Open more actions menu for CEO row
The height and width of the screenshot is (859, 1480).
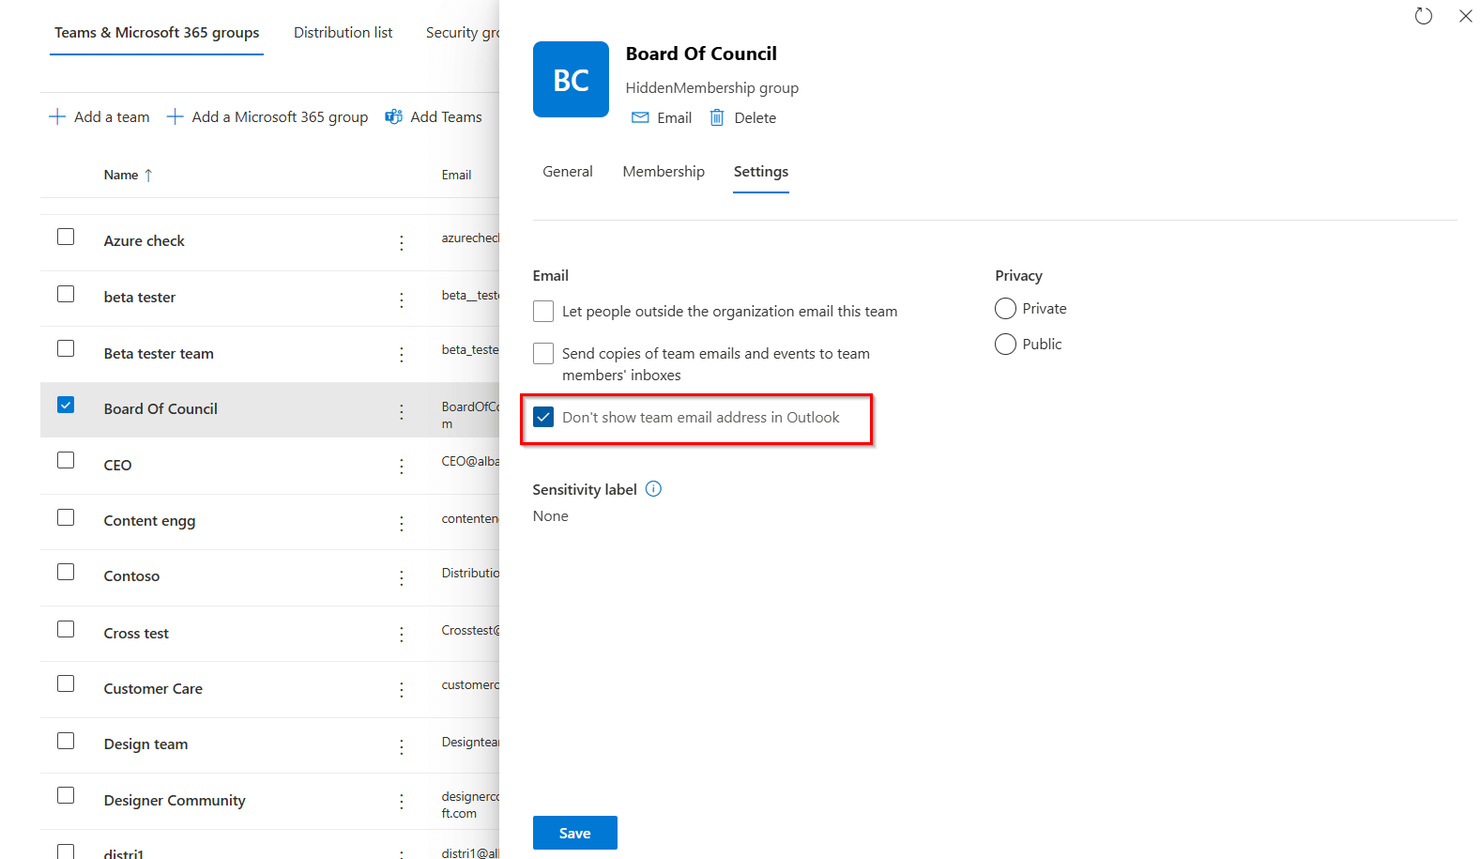tap(402, 466)
